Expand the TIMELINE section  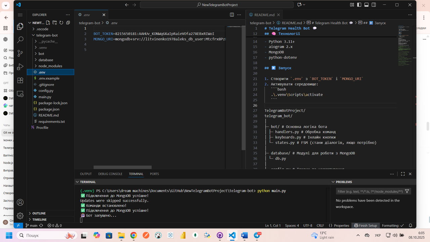(x=50, y=219)
